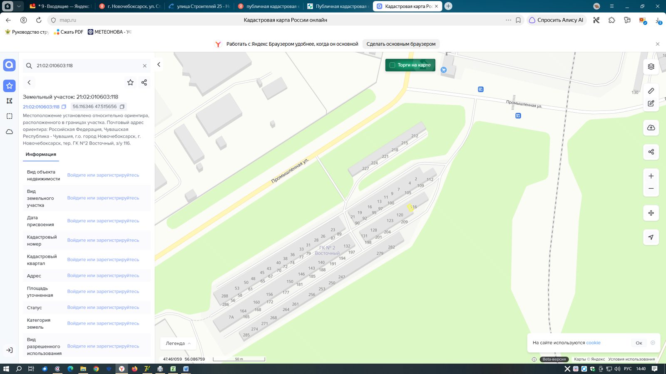Open the 'cookie' link in notice

click(593, 343)
